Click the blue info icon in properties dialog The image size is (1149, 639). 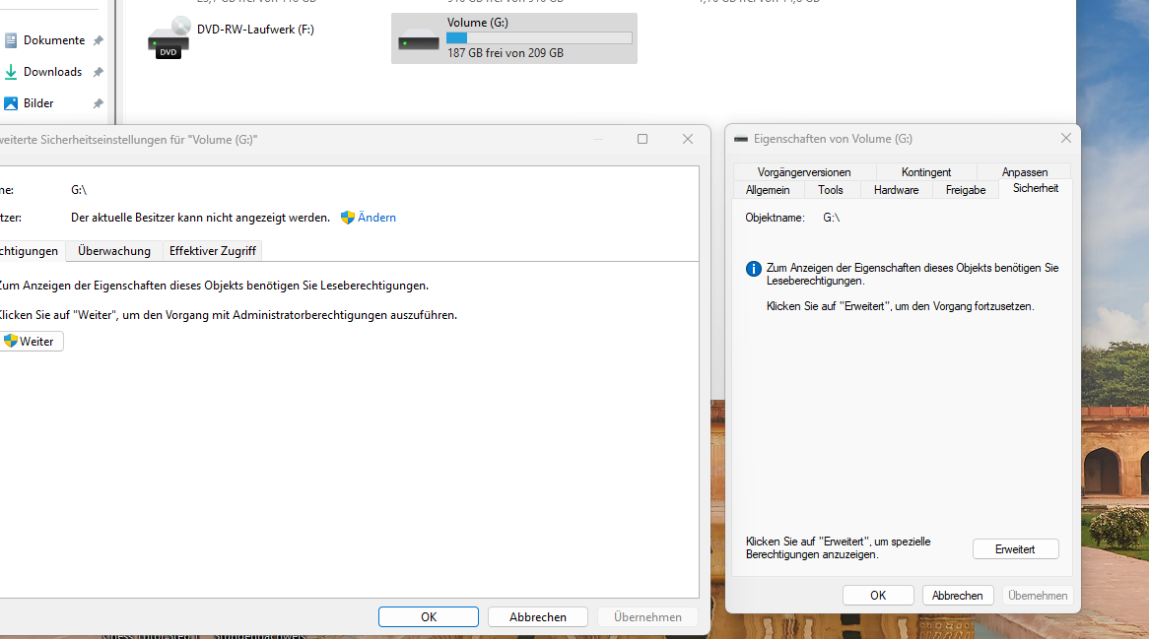point(753,269)
